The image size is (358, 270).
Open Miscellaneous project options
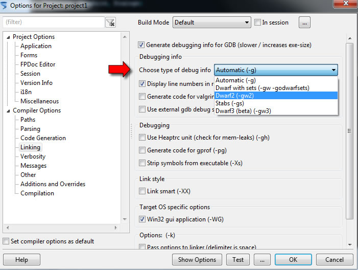pyautogui.click(x=39, y=101)
